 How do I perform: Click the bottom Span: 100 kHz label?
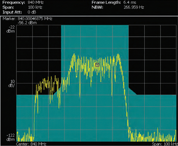click(x=165, y=144)
